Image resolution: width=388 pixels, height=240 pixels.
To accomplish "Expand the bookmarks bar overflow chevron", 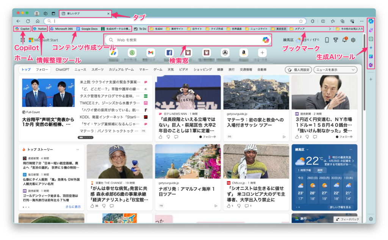I will [x=330, y=29].
